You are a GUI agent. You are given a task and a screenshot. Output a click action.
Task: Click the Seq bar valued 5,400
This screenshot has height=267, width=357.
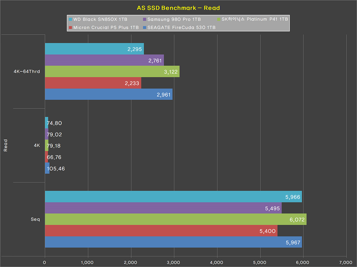pos(161,230)
